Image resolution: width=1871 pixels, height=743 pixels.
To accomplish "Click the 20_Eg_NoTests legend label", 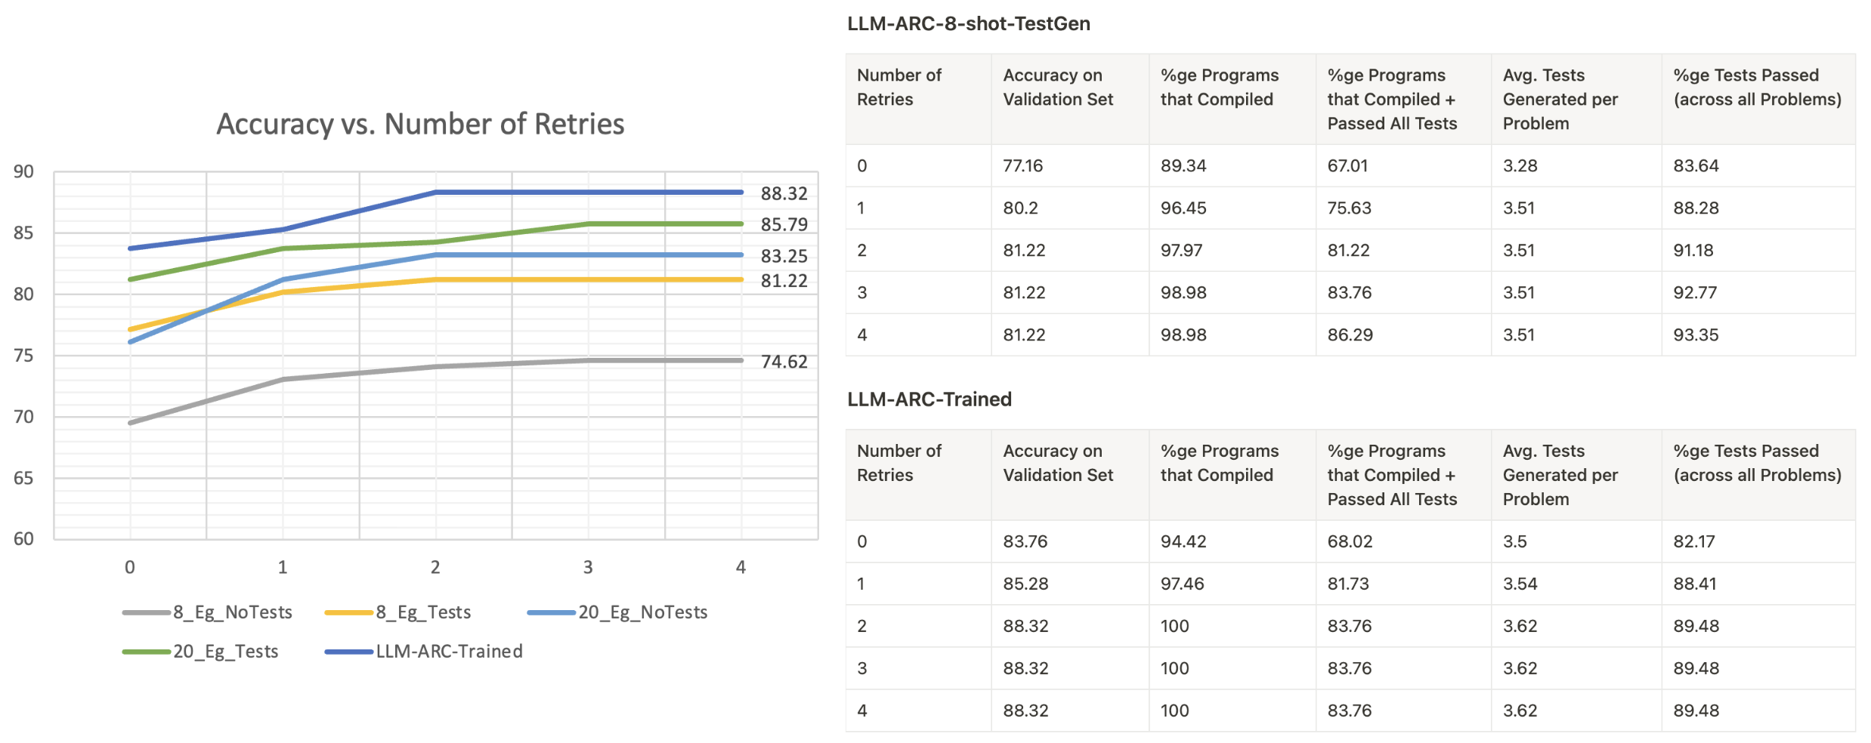I will click(642, 612).
